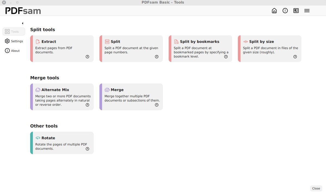Open the Split by bookmarks title
The height and width of the screenshot is (195, 326).
coord(200,42)
